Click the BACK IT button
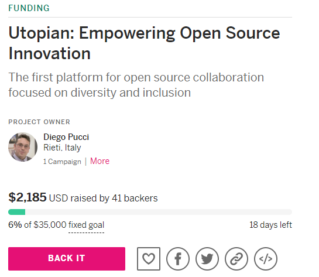This screenshot has height=277, width=319. 67,259
